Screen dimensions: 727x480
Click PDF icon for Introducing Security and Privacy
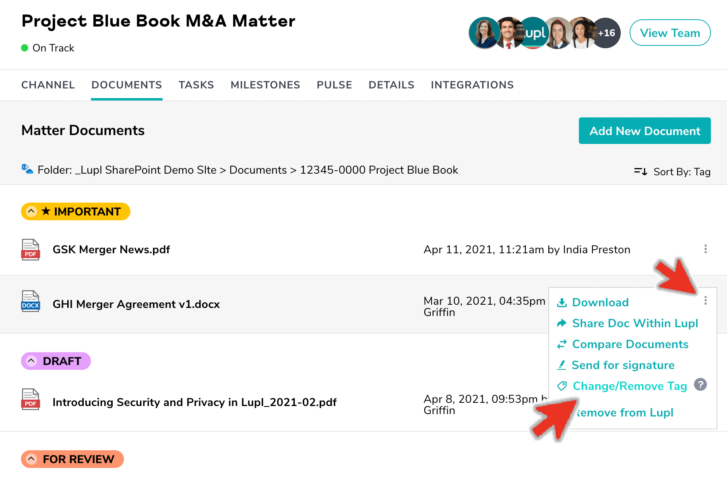coord(31,399)
